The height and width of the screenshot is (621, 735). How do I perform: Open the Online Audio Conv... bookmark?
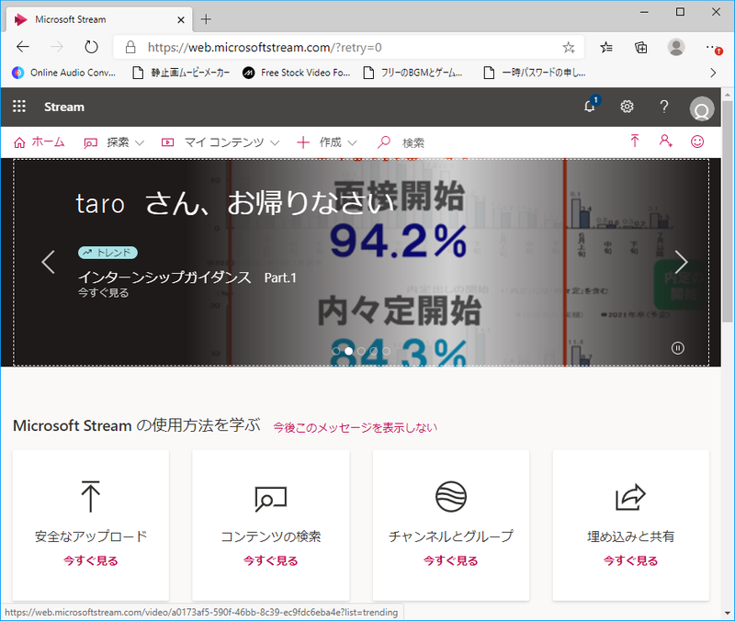pos(63,73)
